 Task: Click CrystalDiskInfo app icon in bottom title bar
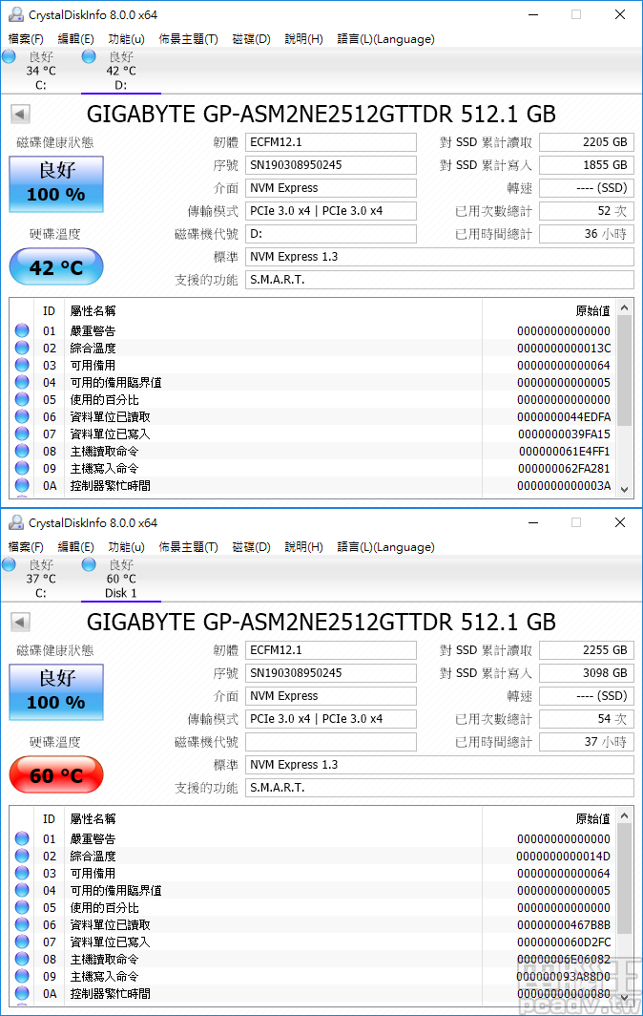coord(15,522)
